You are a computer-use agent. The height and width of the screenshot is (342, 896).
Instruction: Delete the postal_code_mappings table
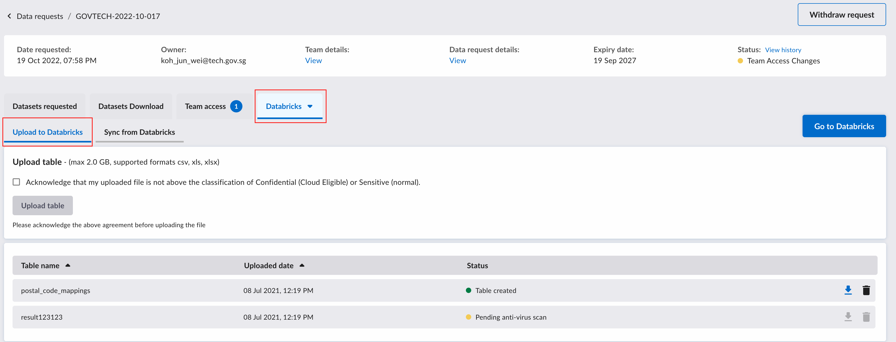866,290
